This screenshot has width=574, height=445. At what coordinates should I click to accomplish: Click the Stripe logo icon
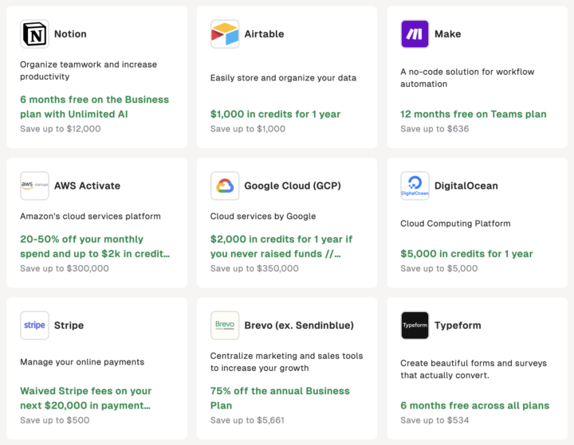coord(34,326)
